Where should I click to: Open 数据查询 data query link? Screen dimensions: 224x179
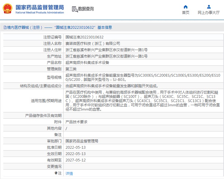(x=86, y=9)
